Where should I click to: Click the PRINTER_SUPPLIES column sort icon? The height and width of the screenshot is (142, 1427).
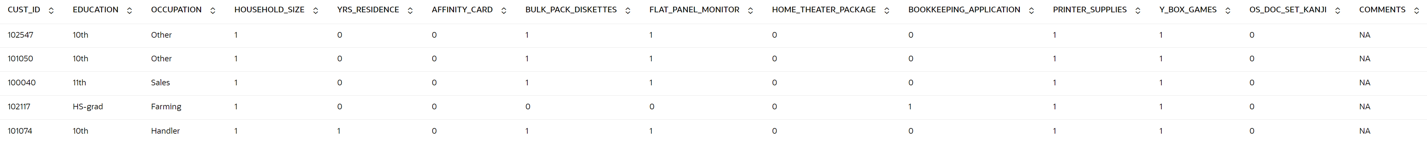click(1138, 10)
